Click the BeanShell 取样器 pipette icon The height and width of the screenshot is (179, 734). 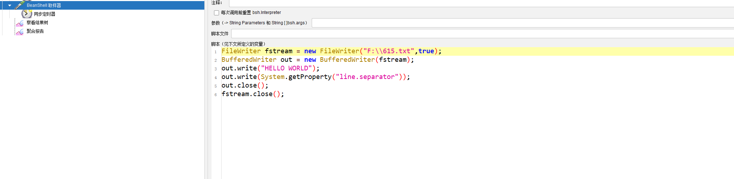tap(20, 5)
